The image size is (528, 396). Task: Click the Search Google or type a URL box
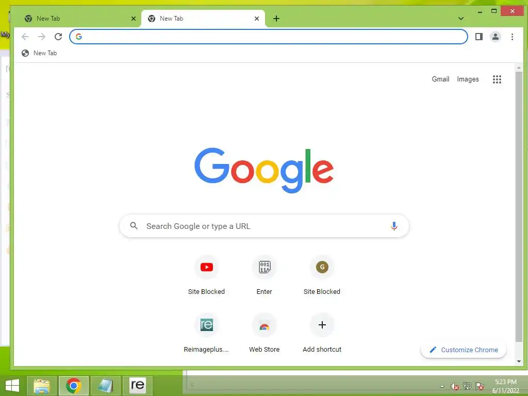click(x=265, y=226)
